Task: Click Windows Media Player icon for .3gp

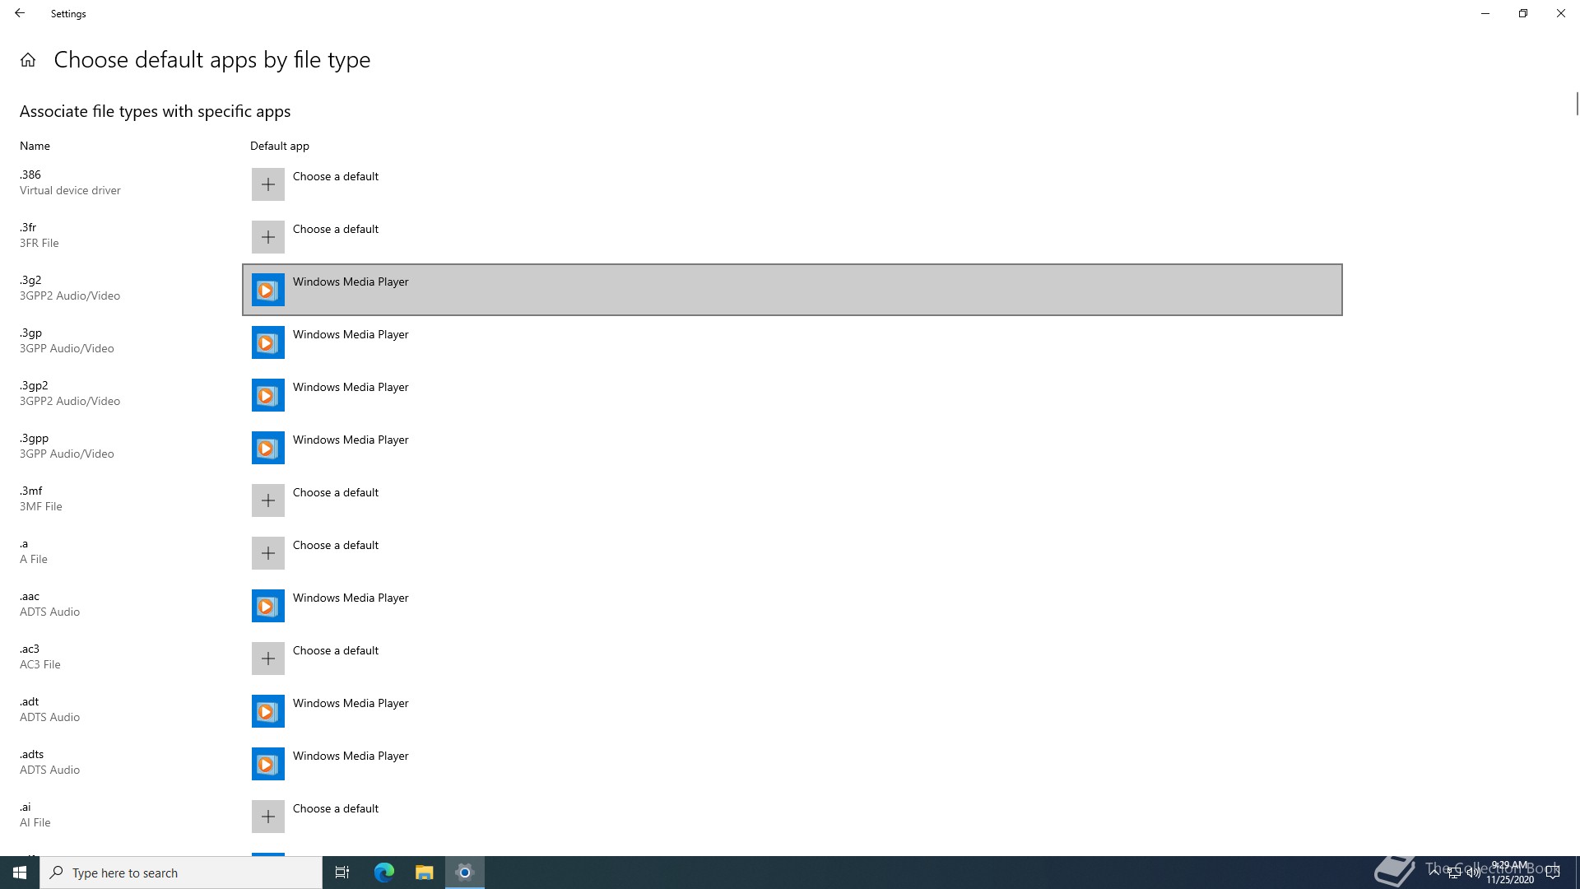Action: pos(267,342)
